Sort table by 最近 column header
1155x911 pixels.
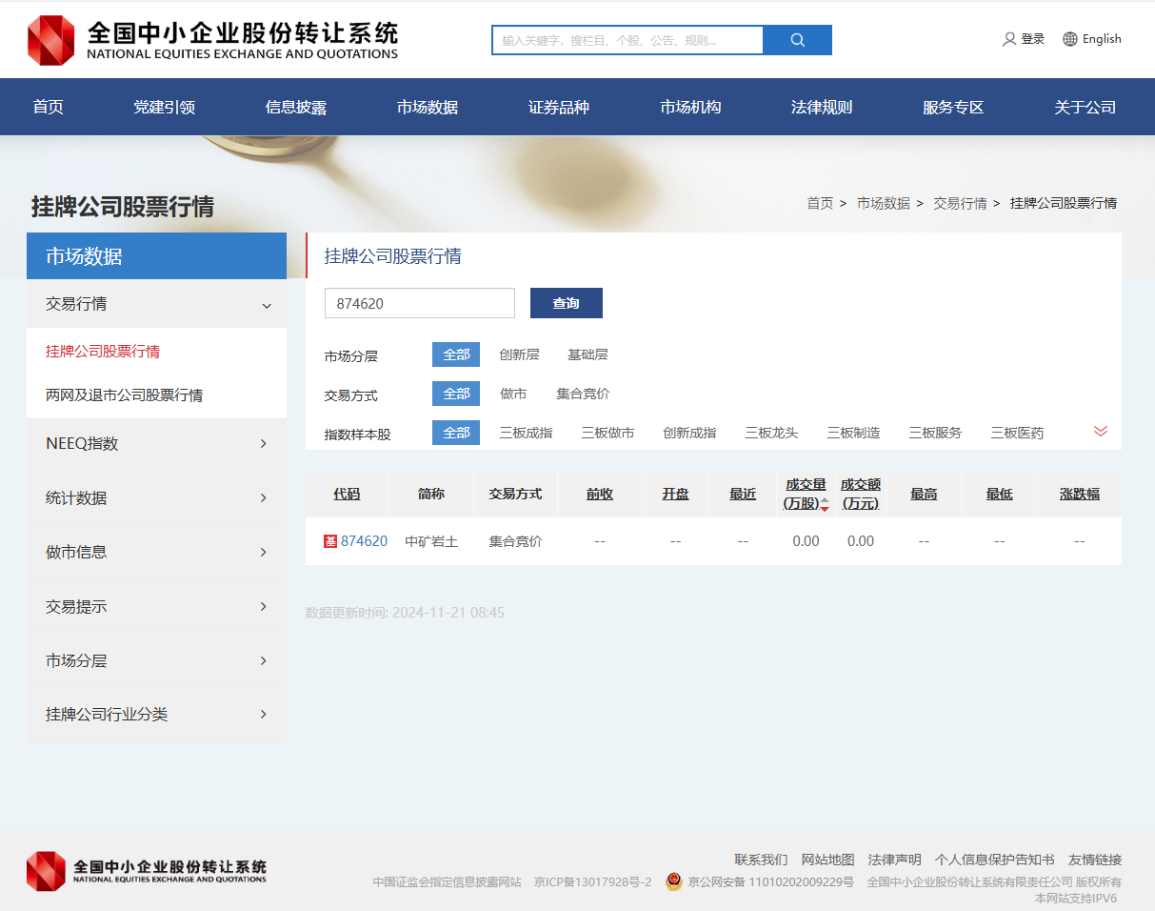pos(743,494)
